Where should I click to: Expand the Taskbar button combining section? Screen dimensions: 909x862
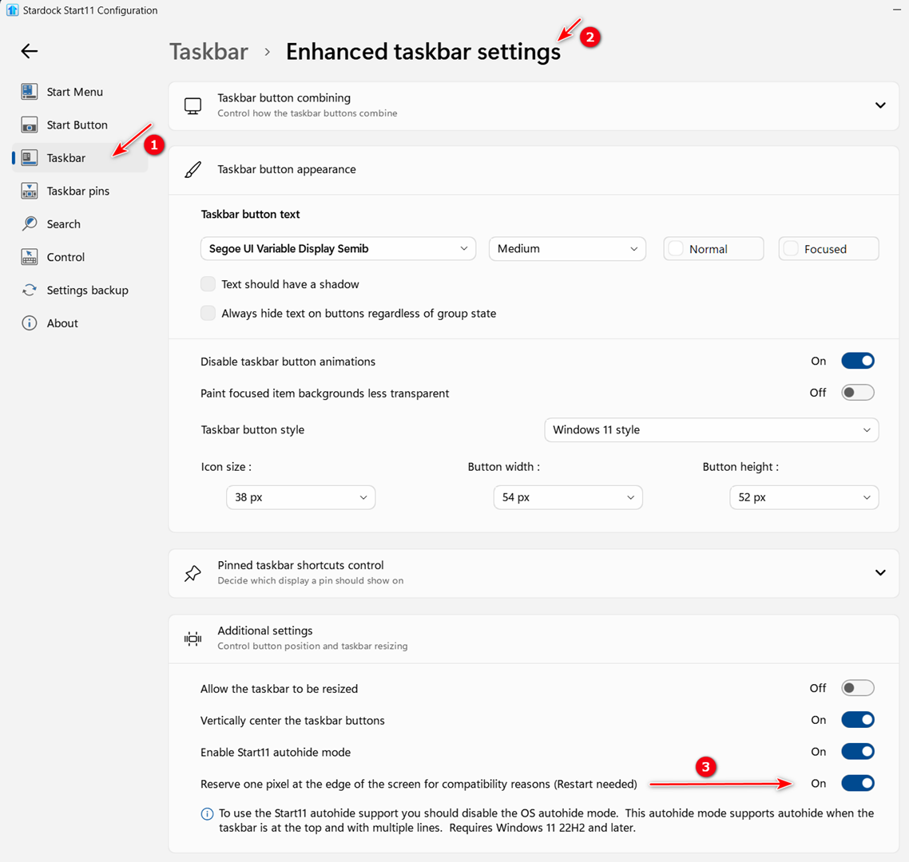[880, 105]
